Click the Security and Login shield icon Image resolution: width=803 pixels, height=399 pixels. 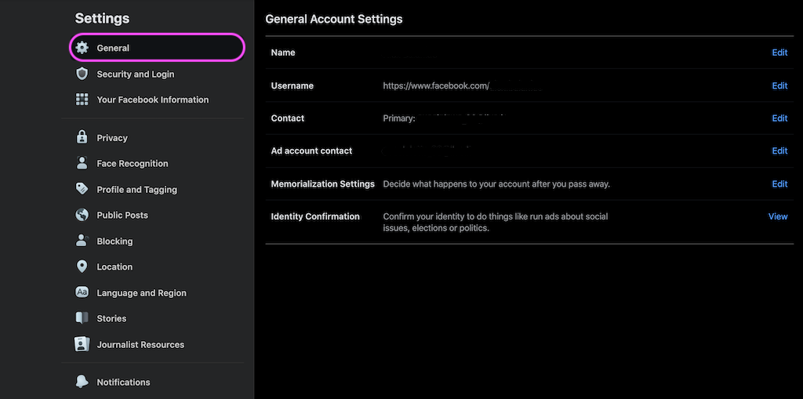click(x=82, y=74)
